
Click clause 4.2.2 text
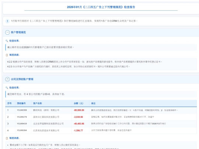85,62
